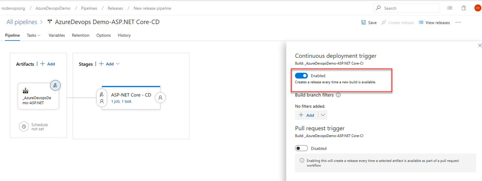Image resolution: width=482 pixels, height=181 pixels.
Task: Open pre-deployment conditions on ASP-NET Core - CD stage
Action: pyautogui.click(x=102, y=98)
